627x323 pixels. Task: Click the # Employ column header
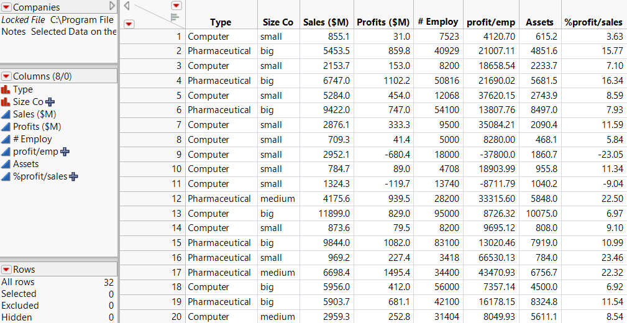(x=438, y=22)
